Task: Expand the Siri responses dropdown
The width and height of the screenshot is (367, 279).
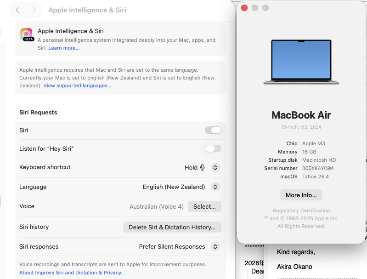Action: (215, 246)
